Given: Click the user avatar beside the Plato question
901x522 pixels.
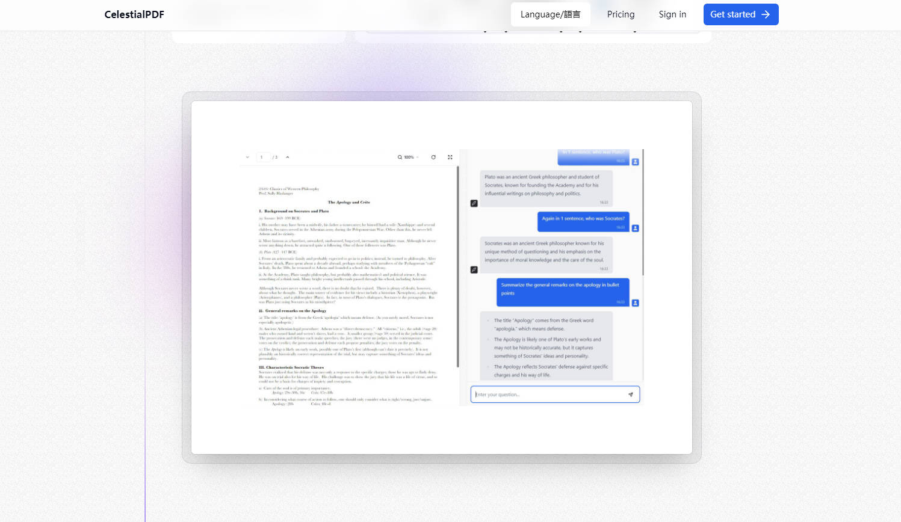Looking at the screenshot, I should coord(636,161).
